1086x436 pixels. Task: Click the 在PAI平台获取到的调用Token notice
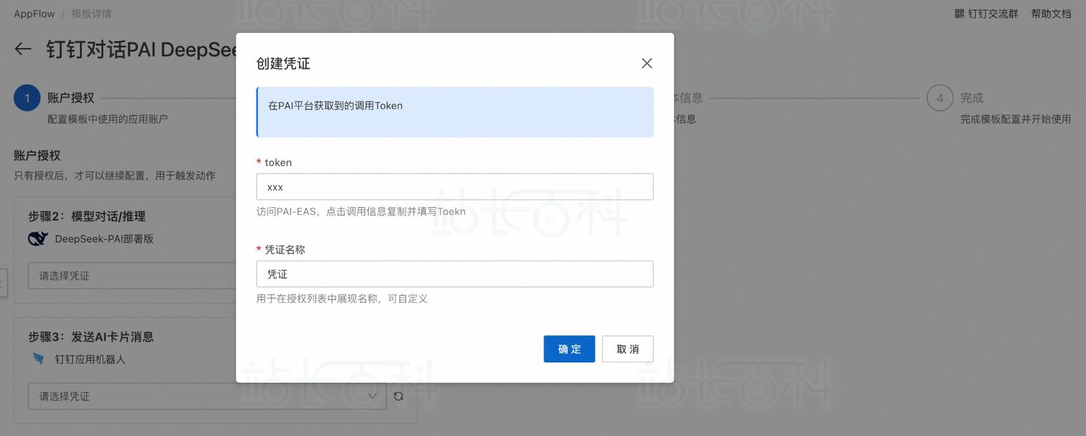pyautogui.click(x=455, y=112)
